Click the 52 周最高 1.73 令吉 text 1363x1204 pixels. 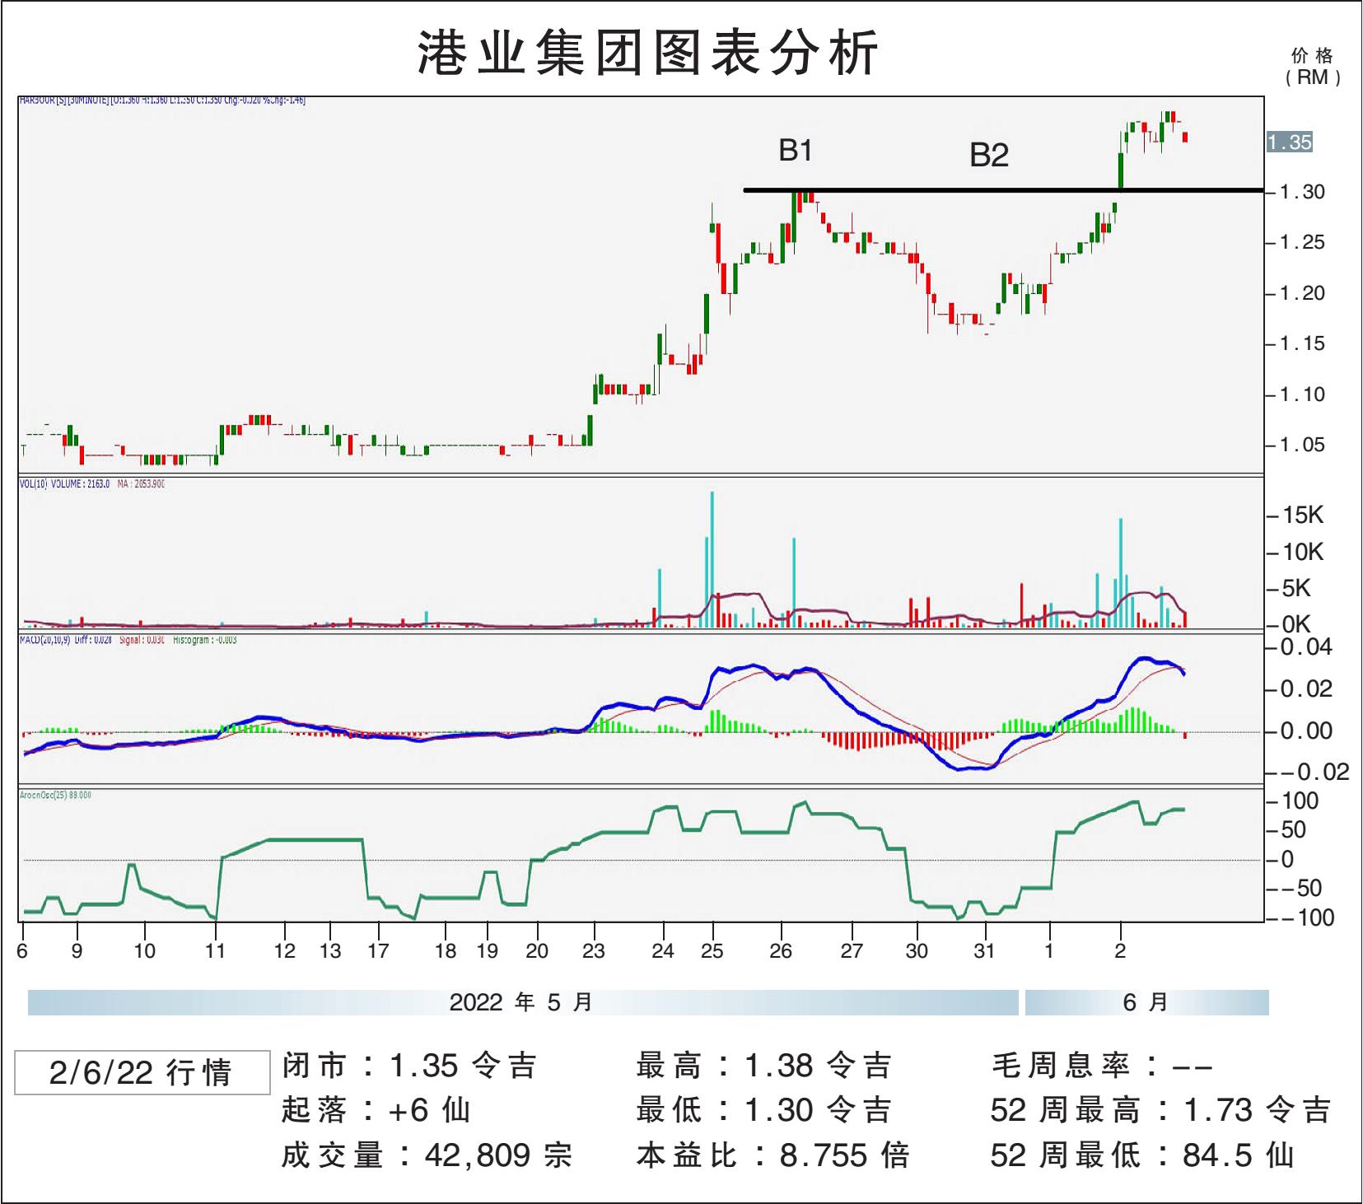coord(1160,1110)
